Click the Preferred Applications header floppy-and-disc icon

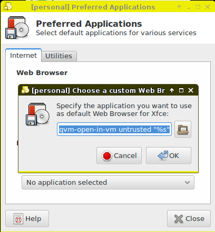coord(17,28)
